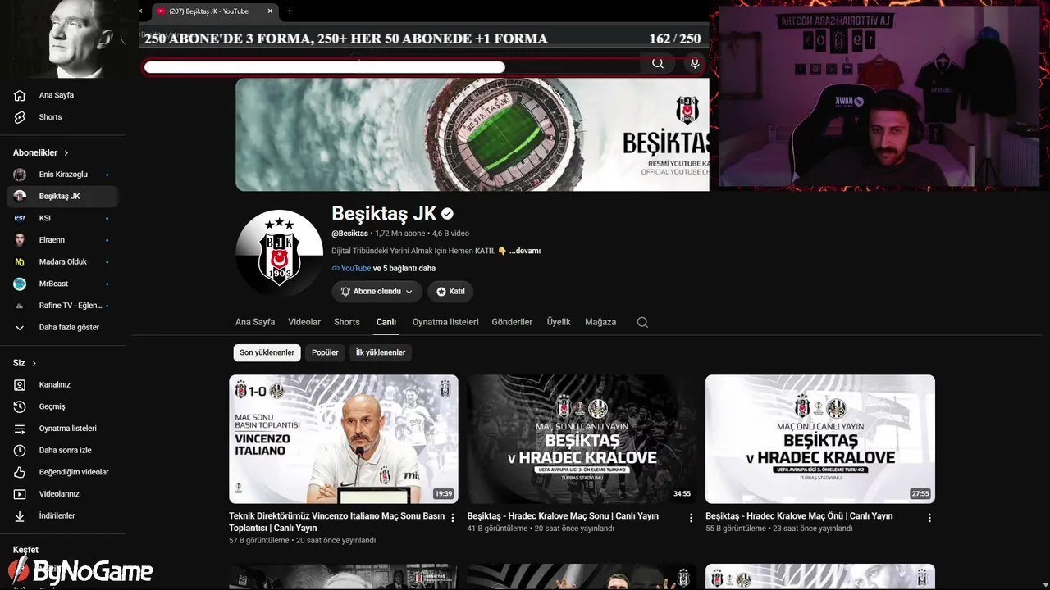Open options menu for Maç Önü video
Screen dimensions: 1050x590
click(x=929, y=518)
